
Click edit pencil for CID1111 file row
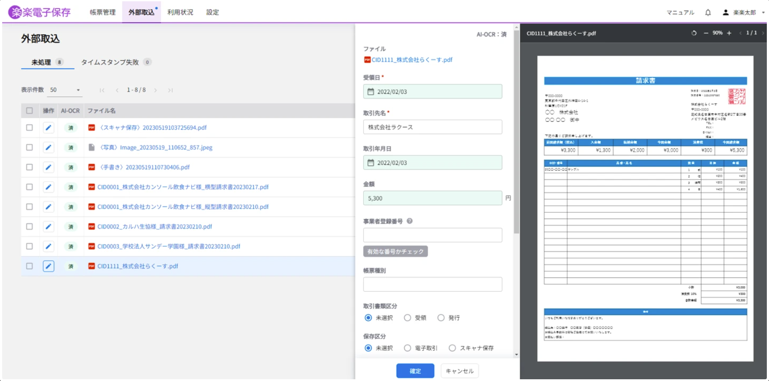(x=49, y=266)
